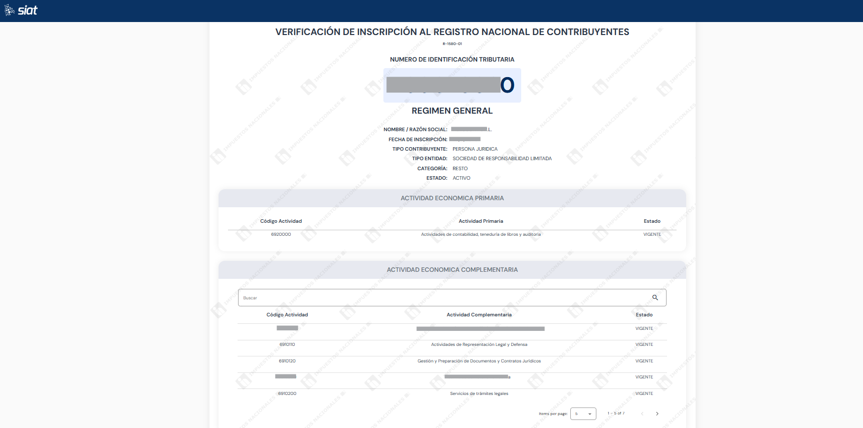Click Estado header in complementary activities table
The height and width of the screenshot is (428, 863).
(x=644, y=315)
